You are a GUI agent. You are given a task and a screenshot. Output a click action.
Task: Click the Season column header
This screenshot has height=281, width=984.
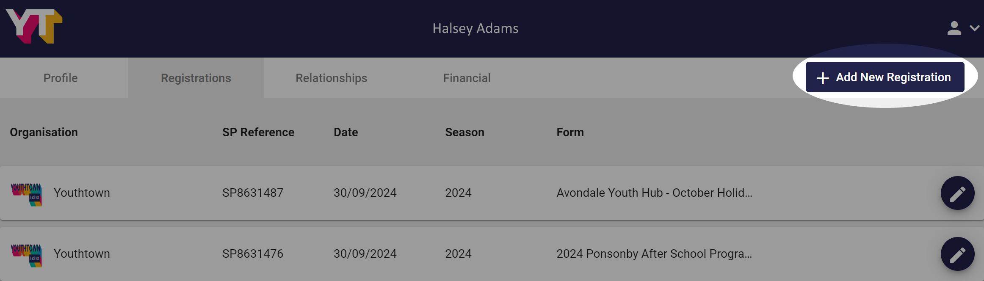click(x=464, y=132)
